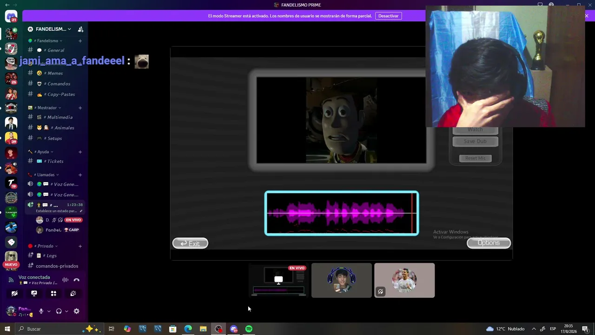Toggle the camera on or off

tap(14, 294)
